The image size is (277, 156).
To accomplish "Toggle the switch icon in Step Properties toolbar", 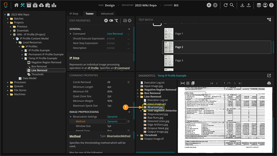I will [111, 21].
